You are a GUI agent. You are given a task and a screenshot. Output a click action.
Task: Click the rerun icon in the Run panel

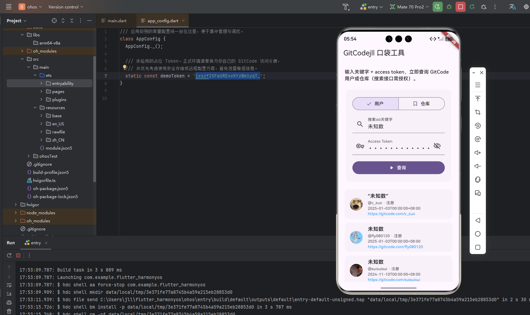tap(9, 255)
